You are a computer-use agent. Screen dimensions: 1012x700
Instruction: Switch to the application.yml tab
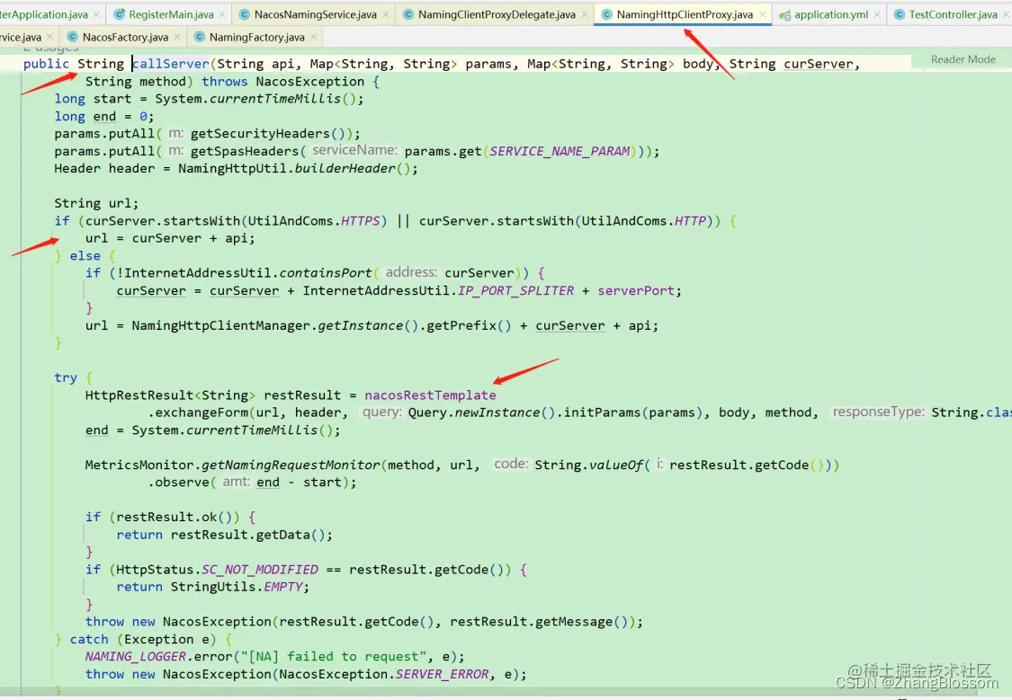tap(830, 14)
